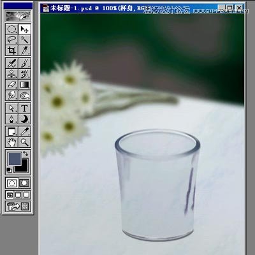Viewport: 255px width, 255px height.
Task: Select the Pen tool
Action: pos(12,119)
